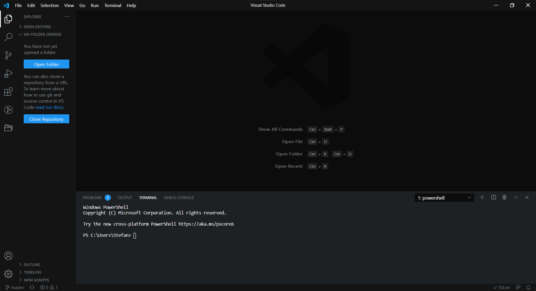This screenshot has height=291, width=536.
Task: Switch to the Problems tab
Action: point(97,198)
